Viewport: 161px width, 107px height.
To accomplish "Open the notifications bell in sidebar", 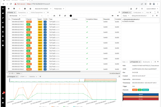I will tap(3, 93).
